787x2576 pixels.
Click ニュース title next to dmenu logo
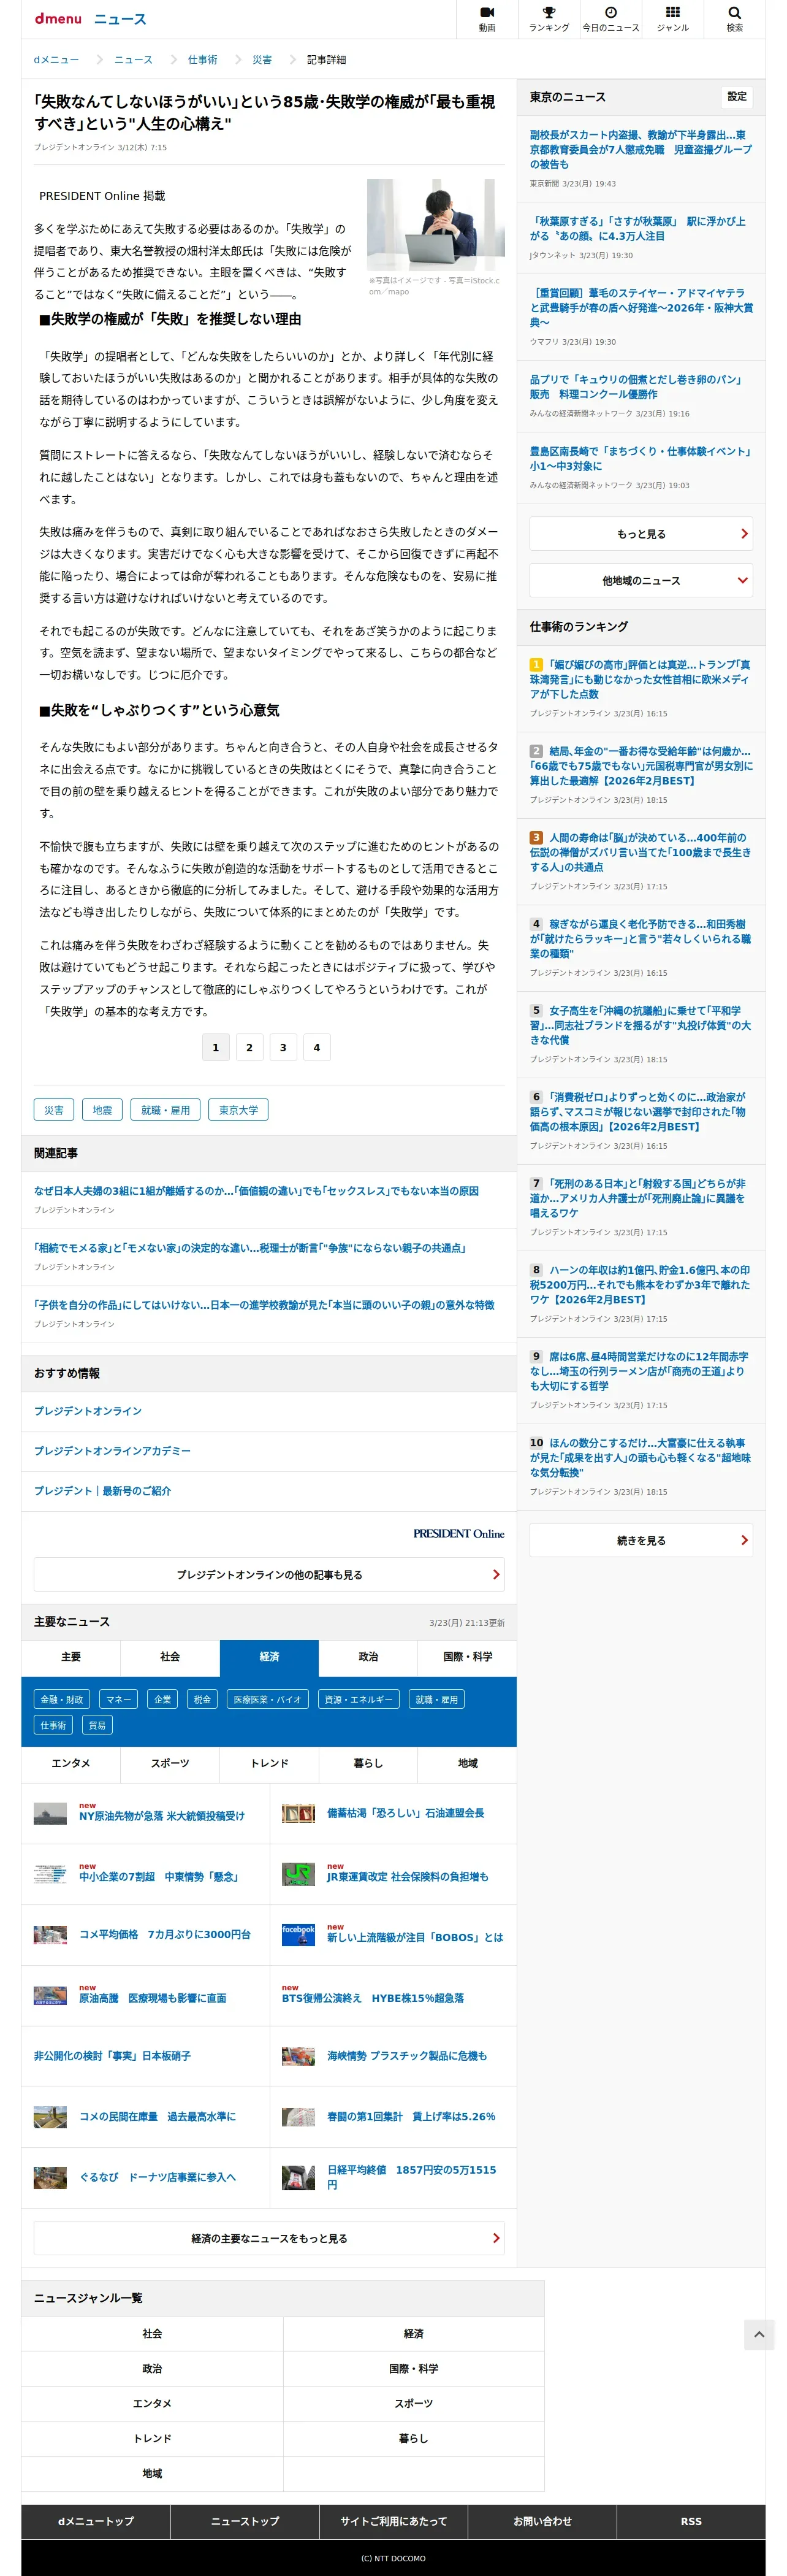(x=120, y=19)
